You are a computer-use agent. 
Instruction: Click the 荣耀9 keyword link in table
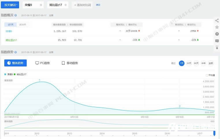(9, 31)
